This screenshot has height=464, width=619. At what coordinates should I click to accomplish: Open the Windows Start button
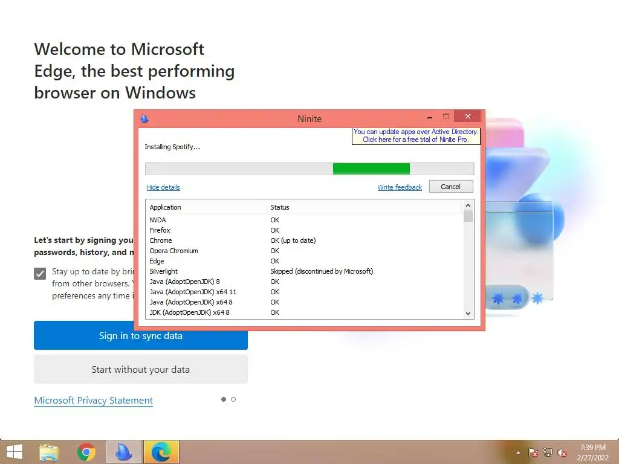15,452
